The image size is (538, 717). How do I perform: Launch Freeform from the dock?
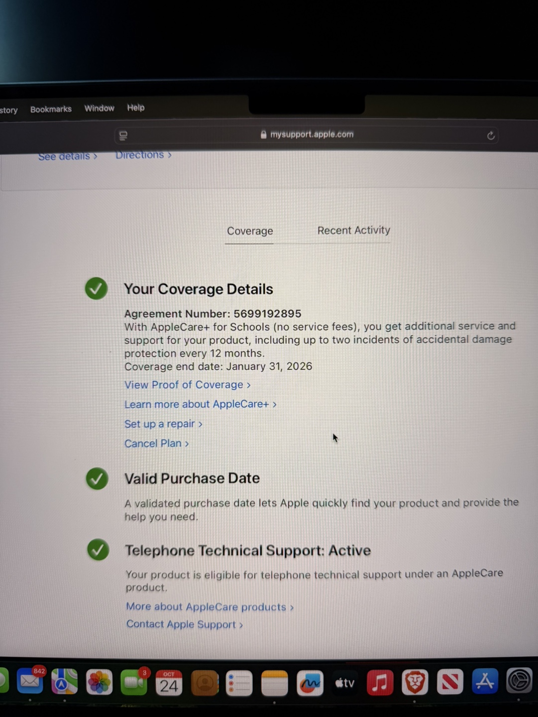[x=310, y=683]
